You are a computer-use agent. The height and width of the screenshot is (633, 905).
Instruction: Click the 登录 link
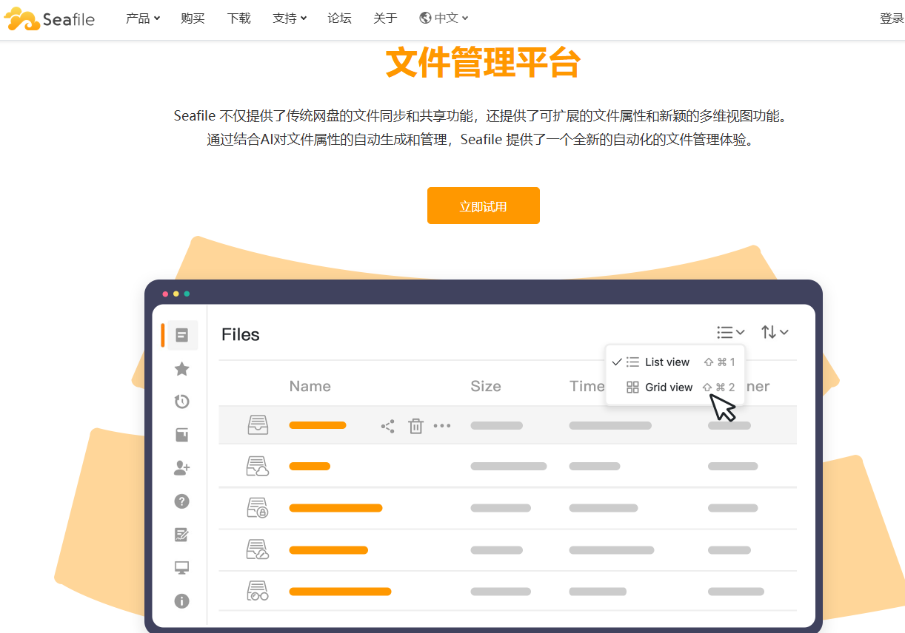892,18
